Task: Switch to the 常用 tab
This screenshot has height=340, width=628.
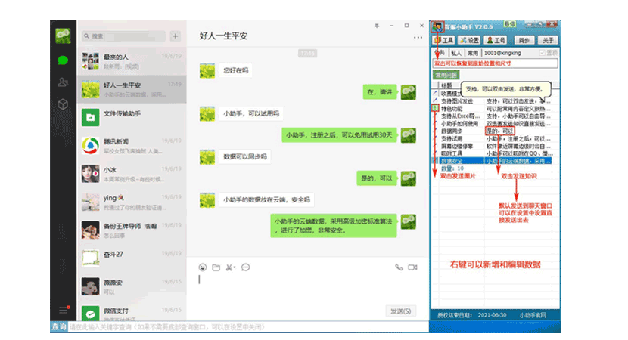Action: [473, 53]
